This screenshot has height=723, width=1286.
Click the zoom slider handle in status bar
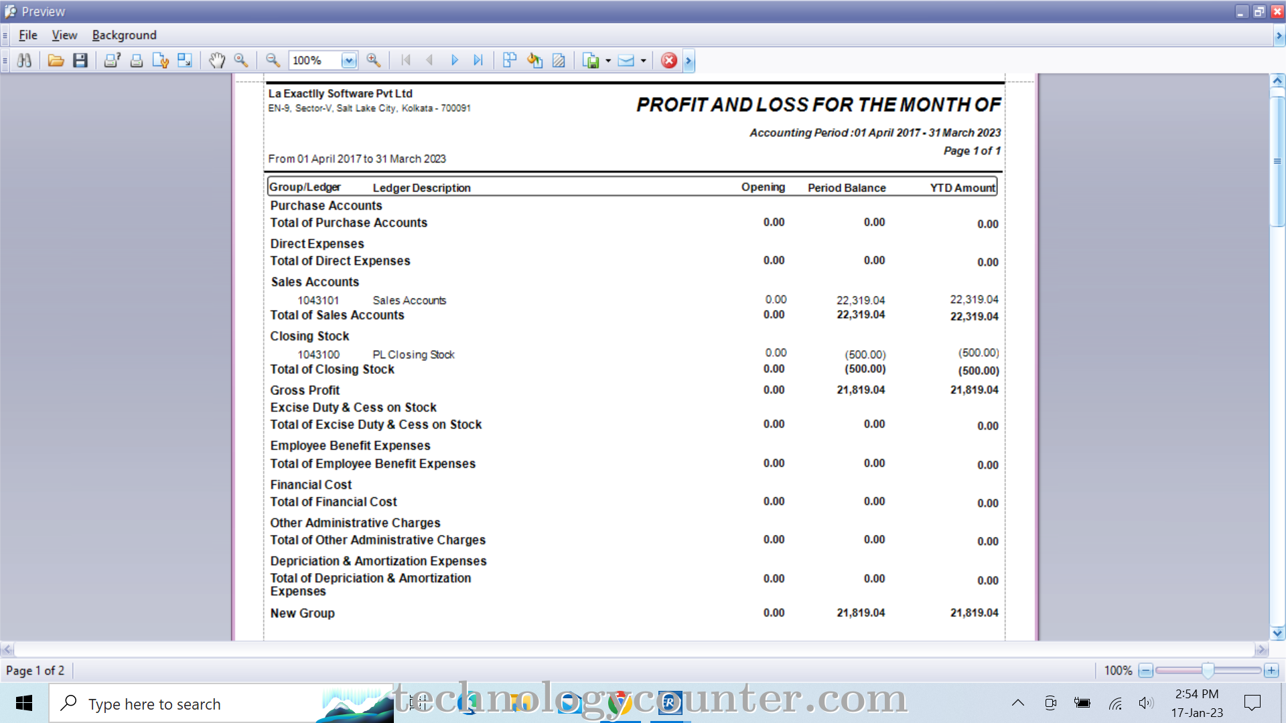(1208, 670)
